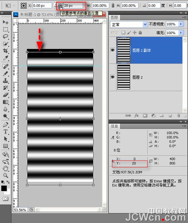
Task: Open the 不透明度 opacity slider arrow
Action: tap(181, 24)
